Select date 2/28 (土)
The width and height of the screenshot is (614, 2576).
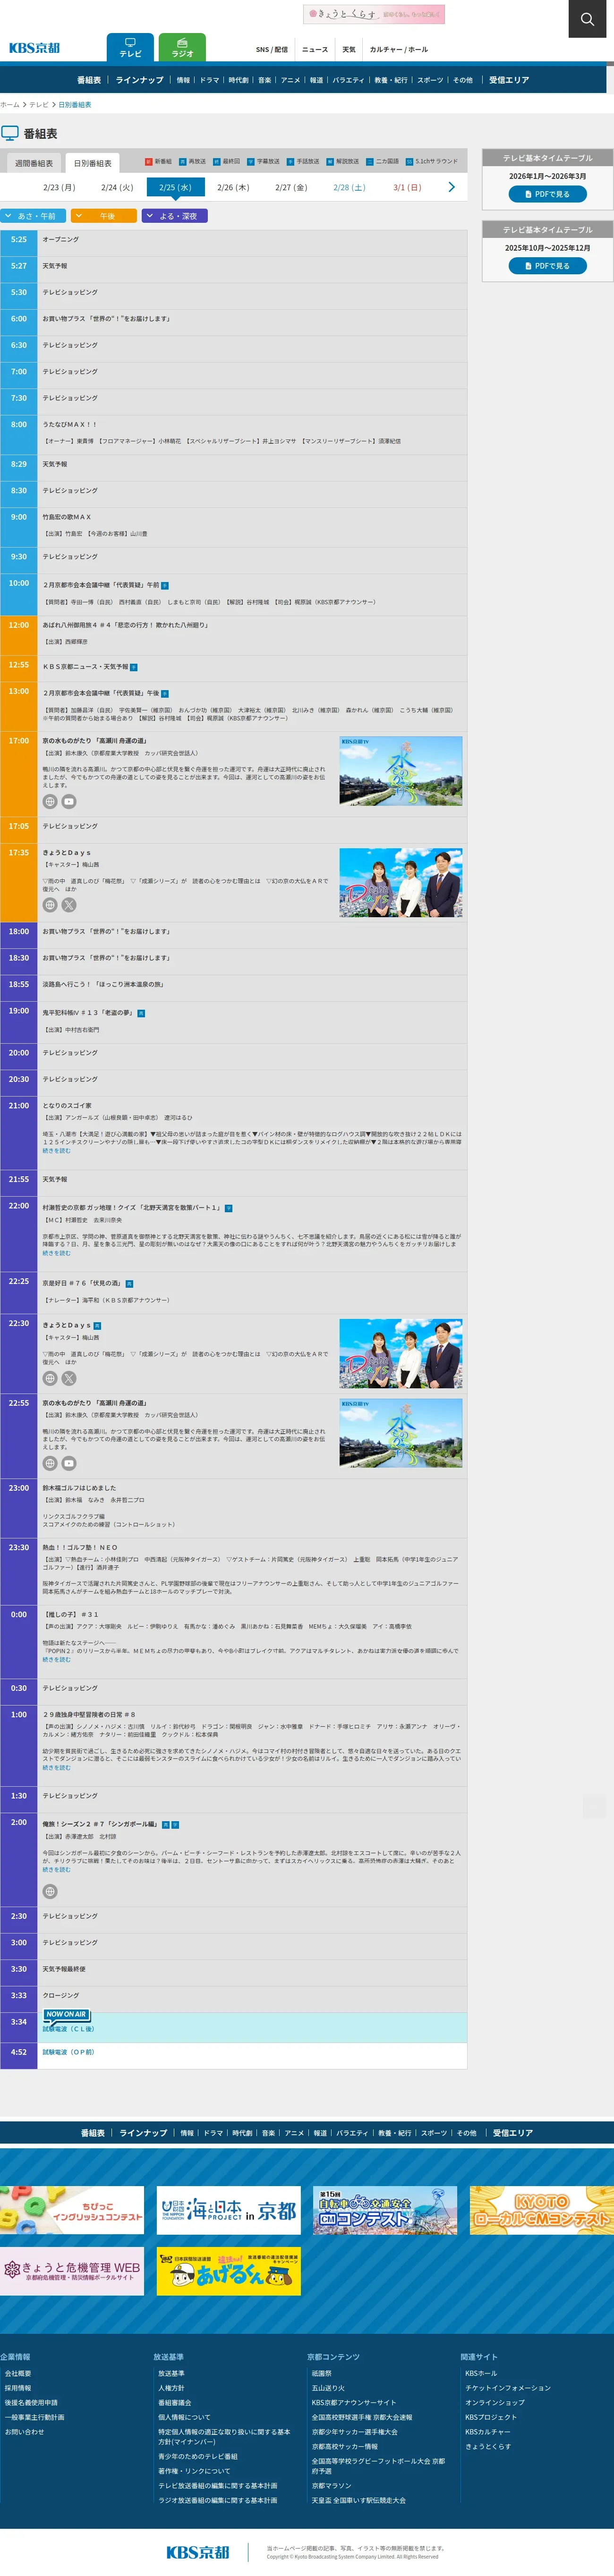coord(349,187)
